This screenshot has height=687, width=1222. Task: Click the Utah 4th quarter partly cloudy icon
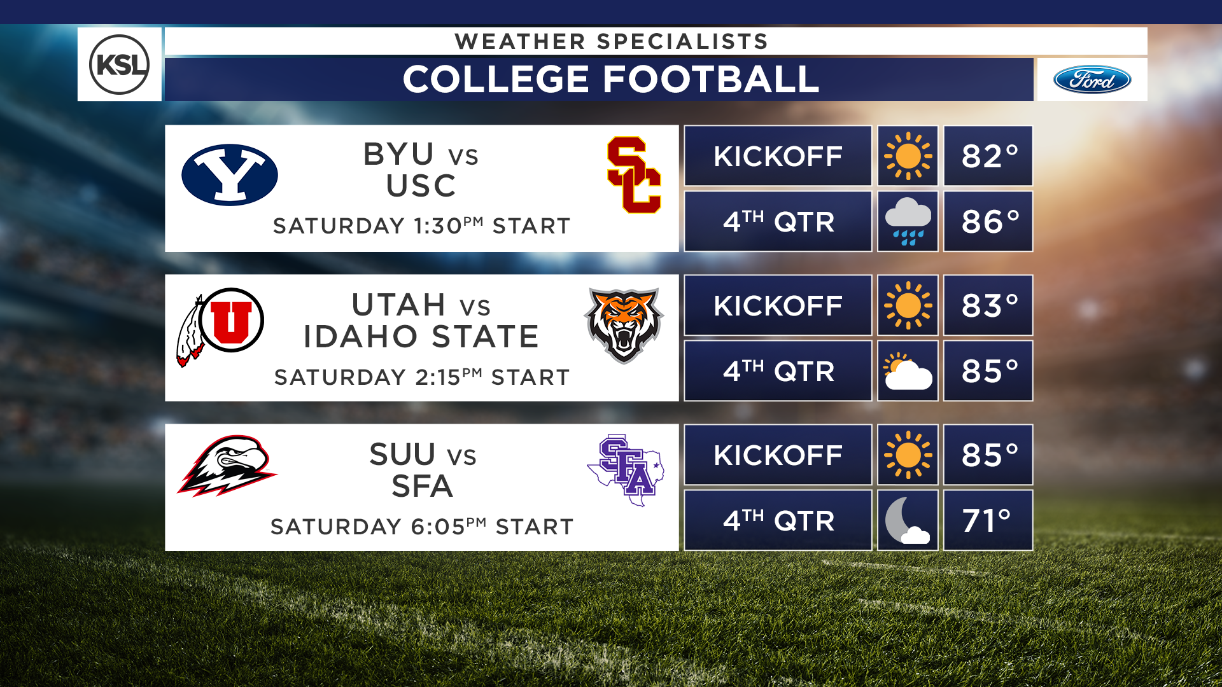pos(908,371)
